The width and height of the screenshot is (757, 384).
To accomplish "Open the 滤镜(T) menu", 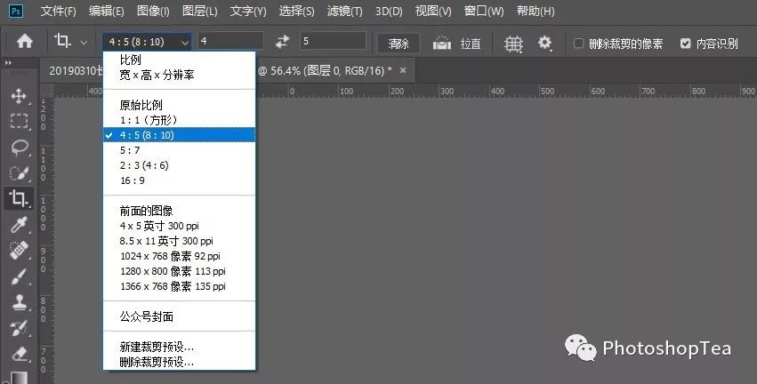I will pos(345,11).
